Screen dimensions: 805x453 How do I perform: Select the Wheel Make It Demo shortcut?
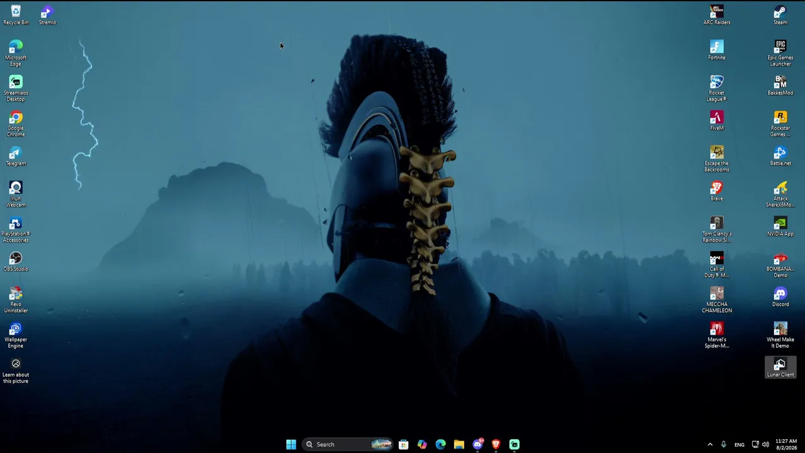(780, 335)
